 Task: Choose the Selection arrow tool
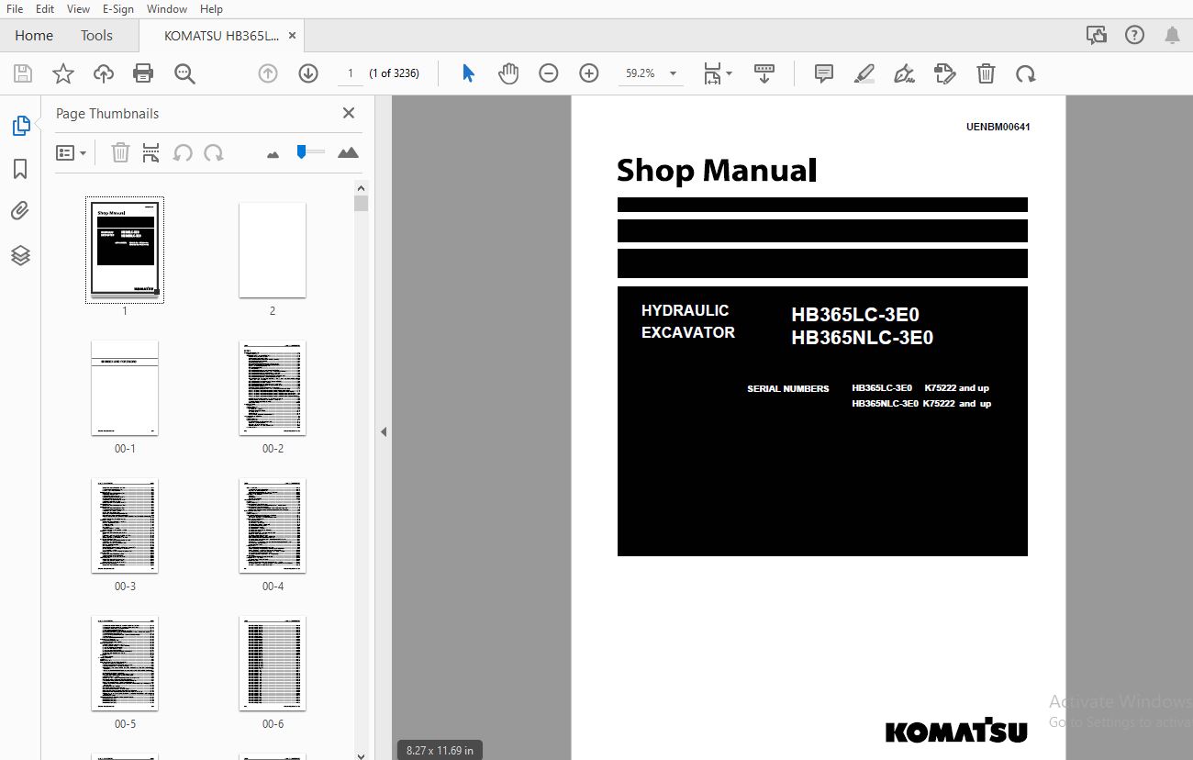[468, 73]
